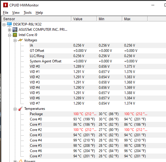This screenshot has width=166, height=162.
Task: Click the CPUID HWMonitor lightning app icon
Action: pos(6,5)
